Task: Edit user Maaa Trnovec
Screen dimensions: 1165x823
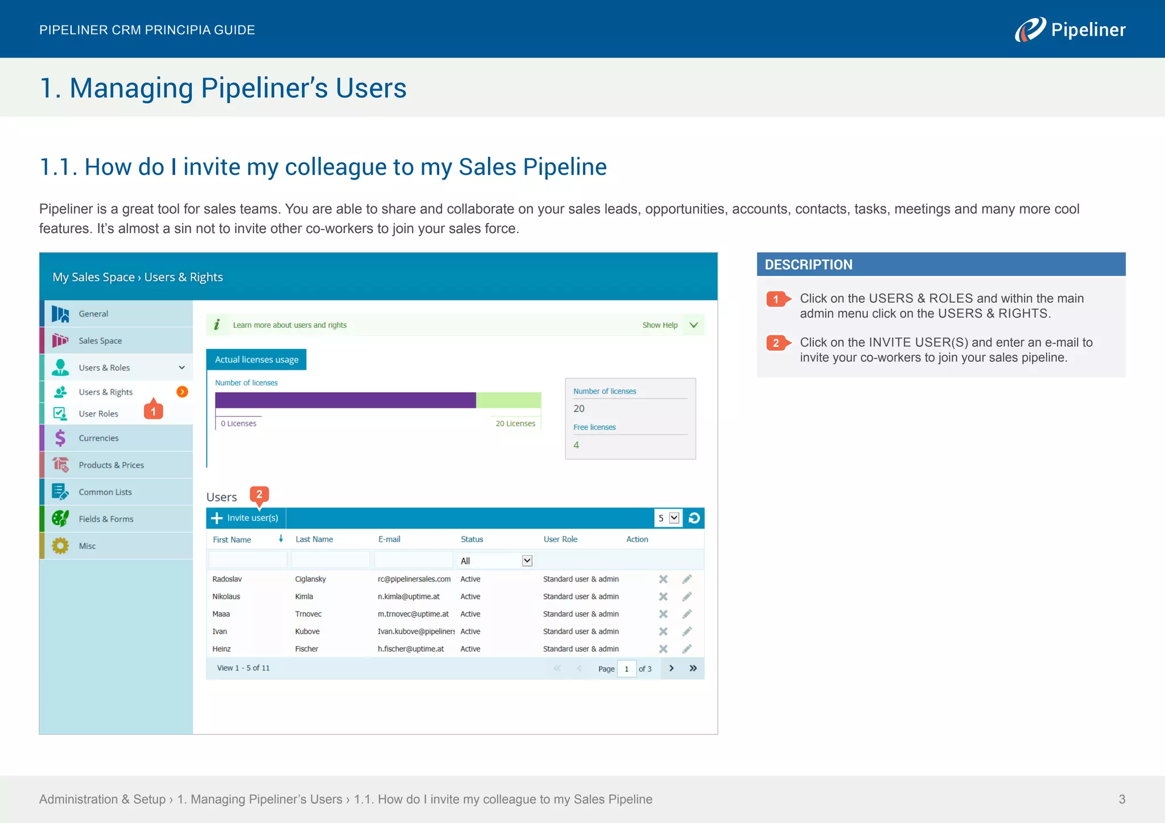Action: click(x=687, y=614)
